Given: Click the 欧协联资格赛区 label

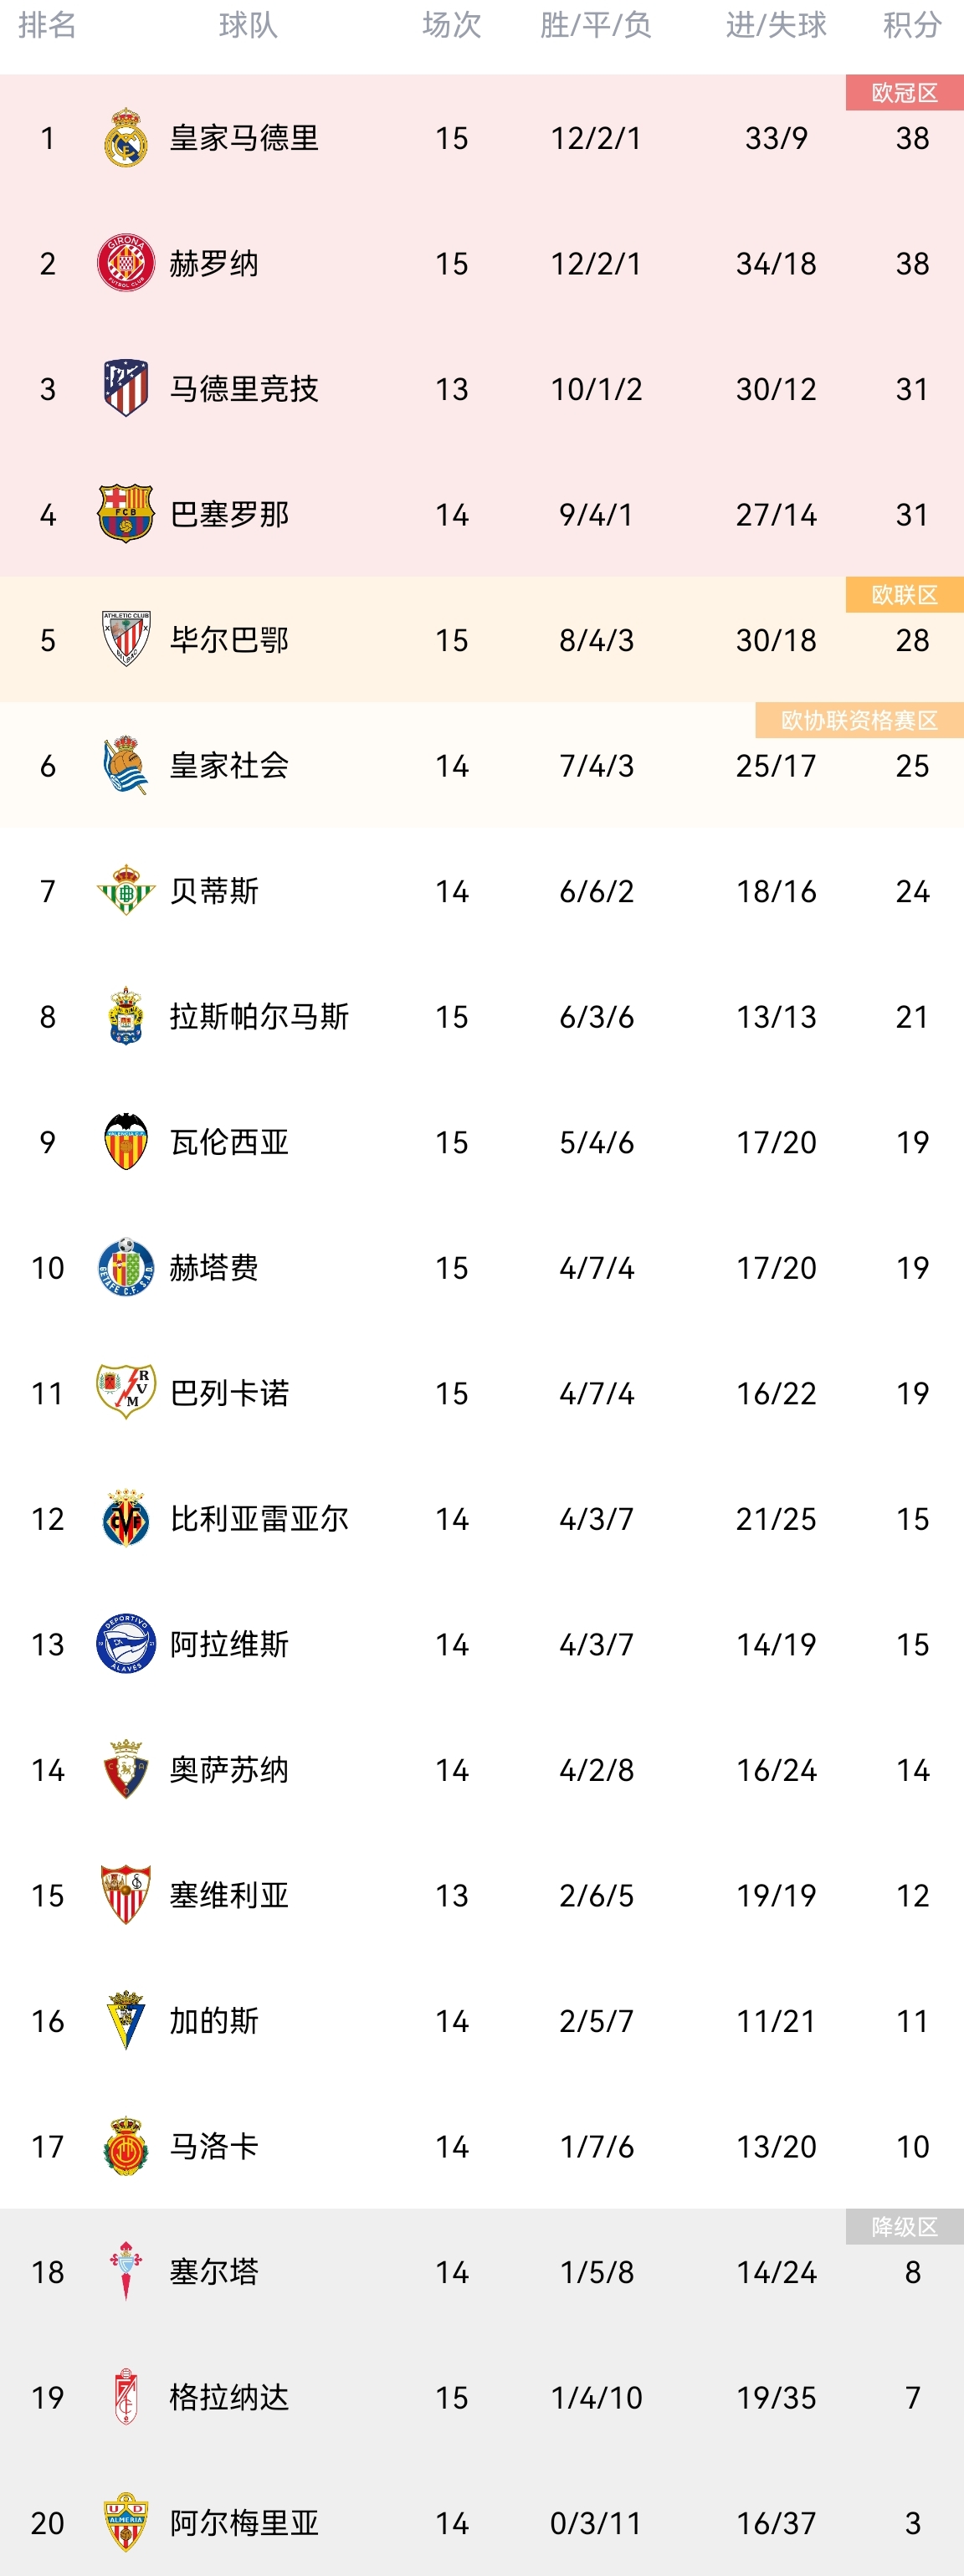Looking at the screenshot, I should 859,720.
